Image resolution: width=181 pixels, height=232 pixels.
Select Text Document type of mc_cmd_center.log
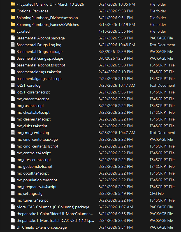point(163,133)
